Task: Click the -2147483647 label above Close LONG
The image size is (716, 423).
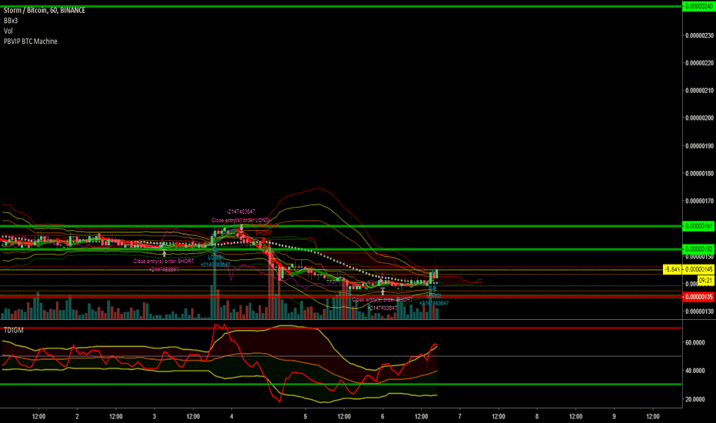Action: 240,211
